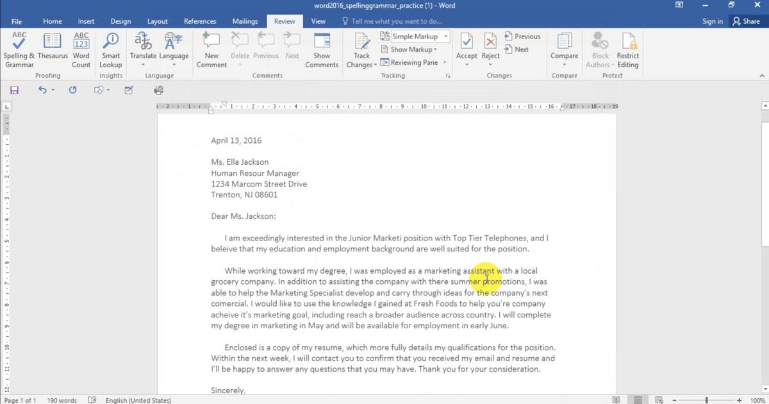The image size is (769, 404).
Task: Click English (United States) language indicator
Action: 138,400
